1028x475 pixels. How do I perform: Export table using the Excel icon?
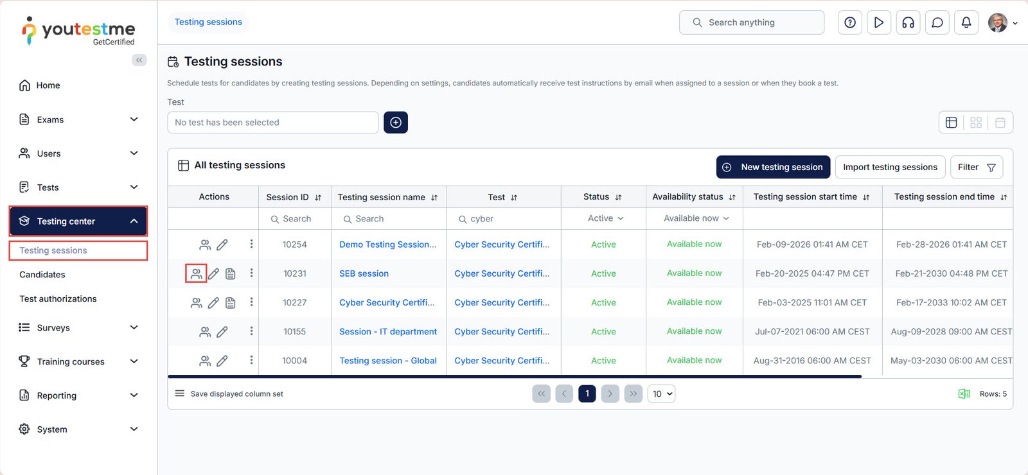tap(964, 394)
